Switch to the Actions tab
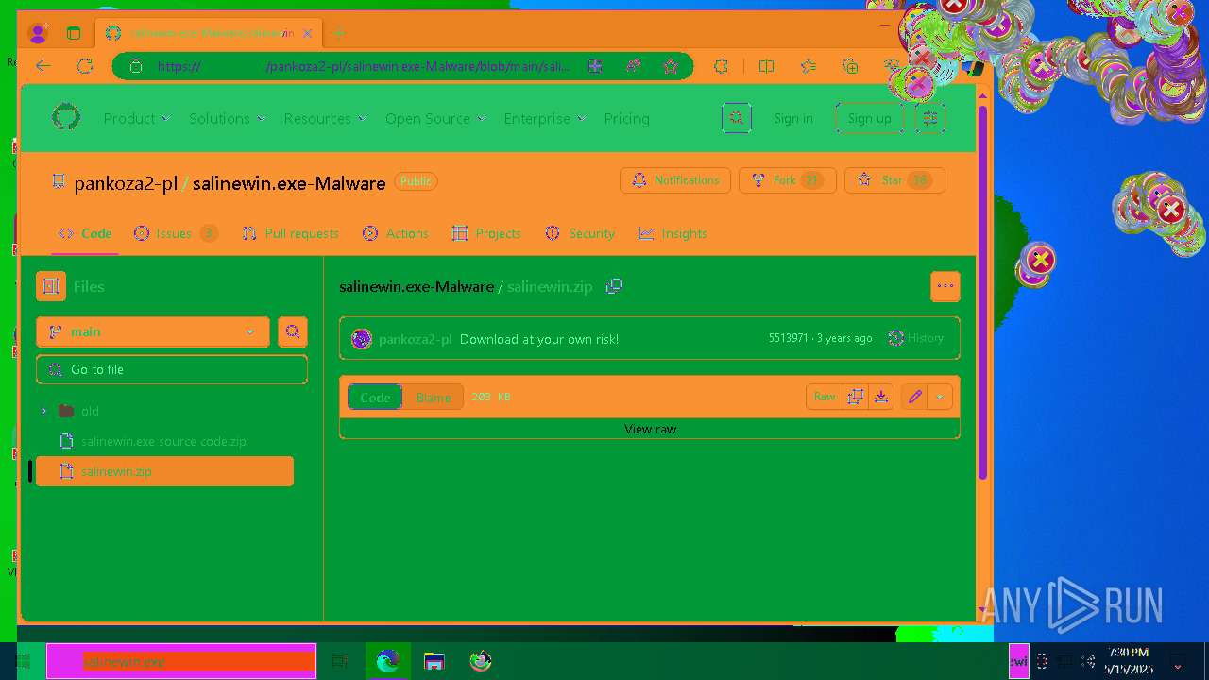1209x680 pixels. [395, 233]
